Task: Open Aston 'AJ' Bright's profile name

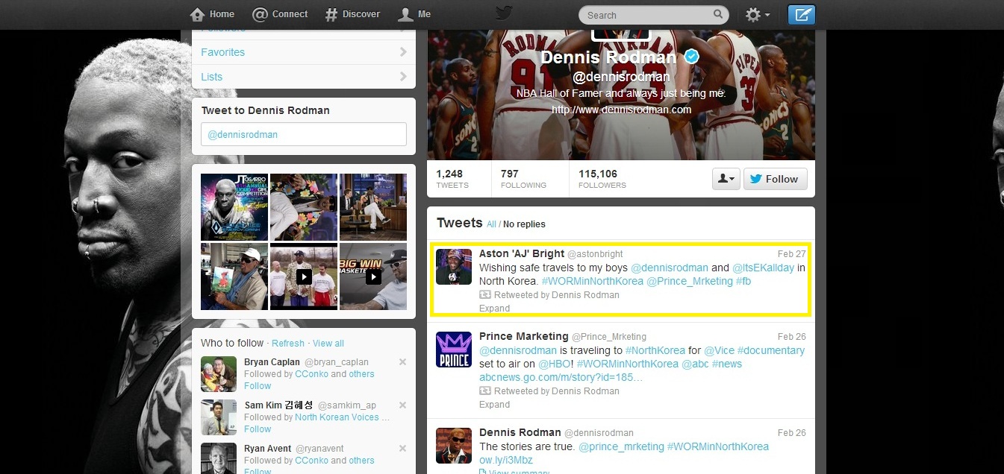Action: coord(522,254)
